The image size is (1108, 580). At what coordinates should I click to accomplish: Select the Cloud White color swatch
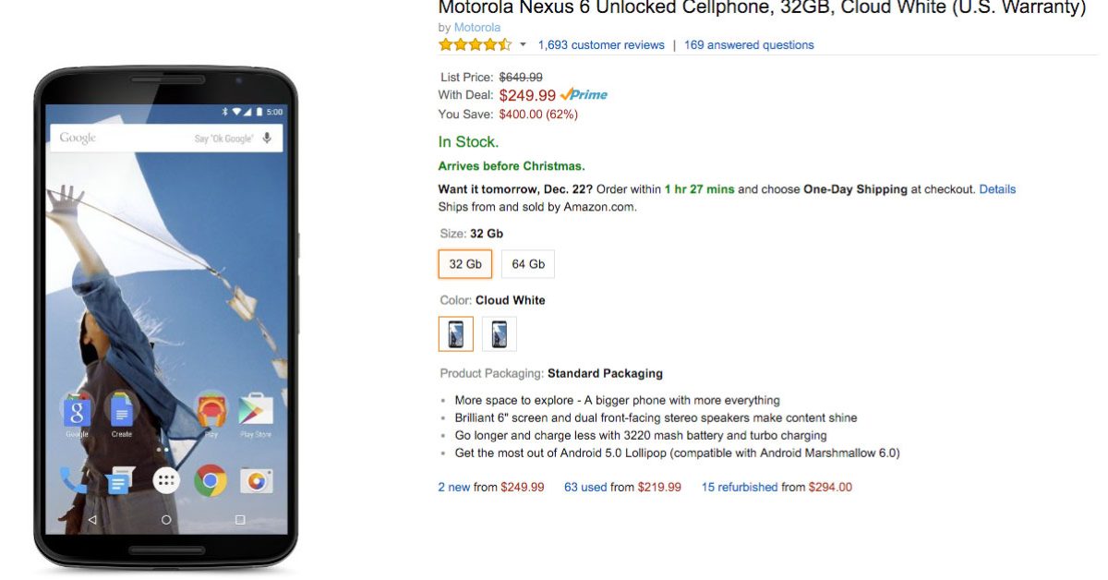tap(456, 334)
